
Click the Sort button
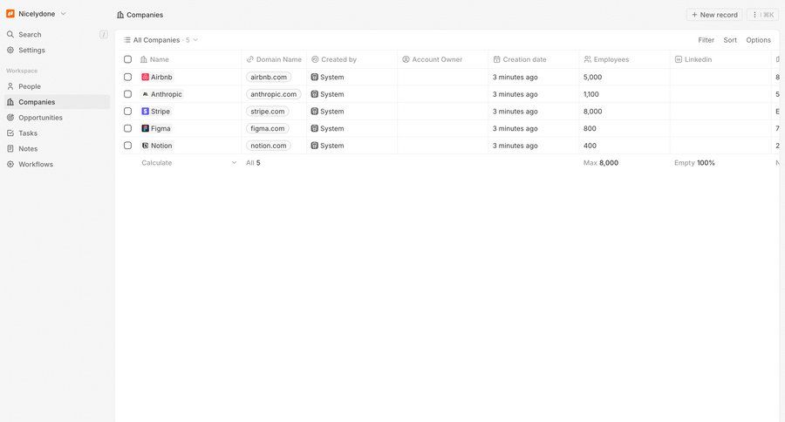tap(730, 40)
